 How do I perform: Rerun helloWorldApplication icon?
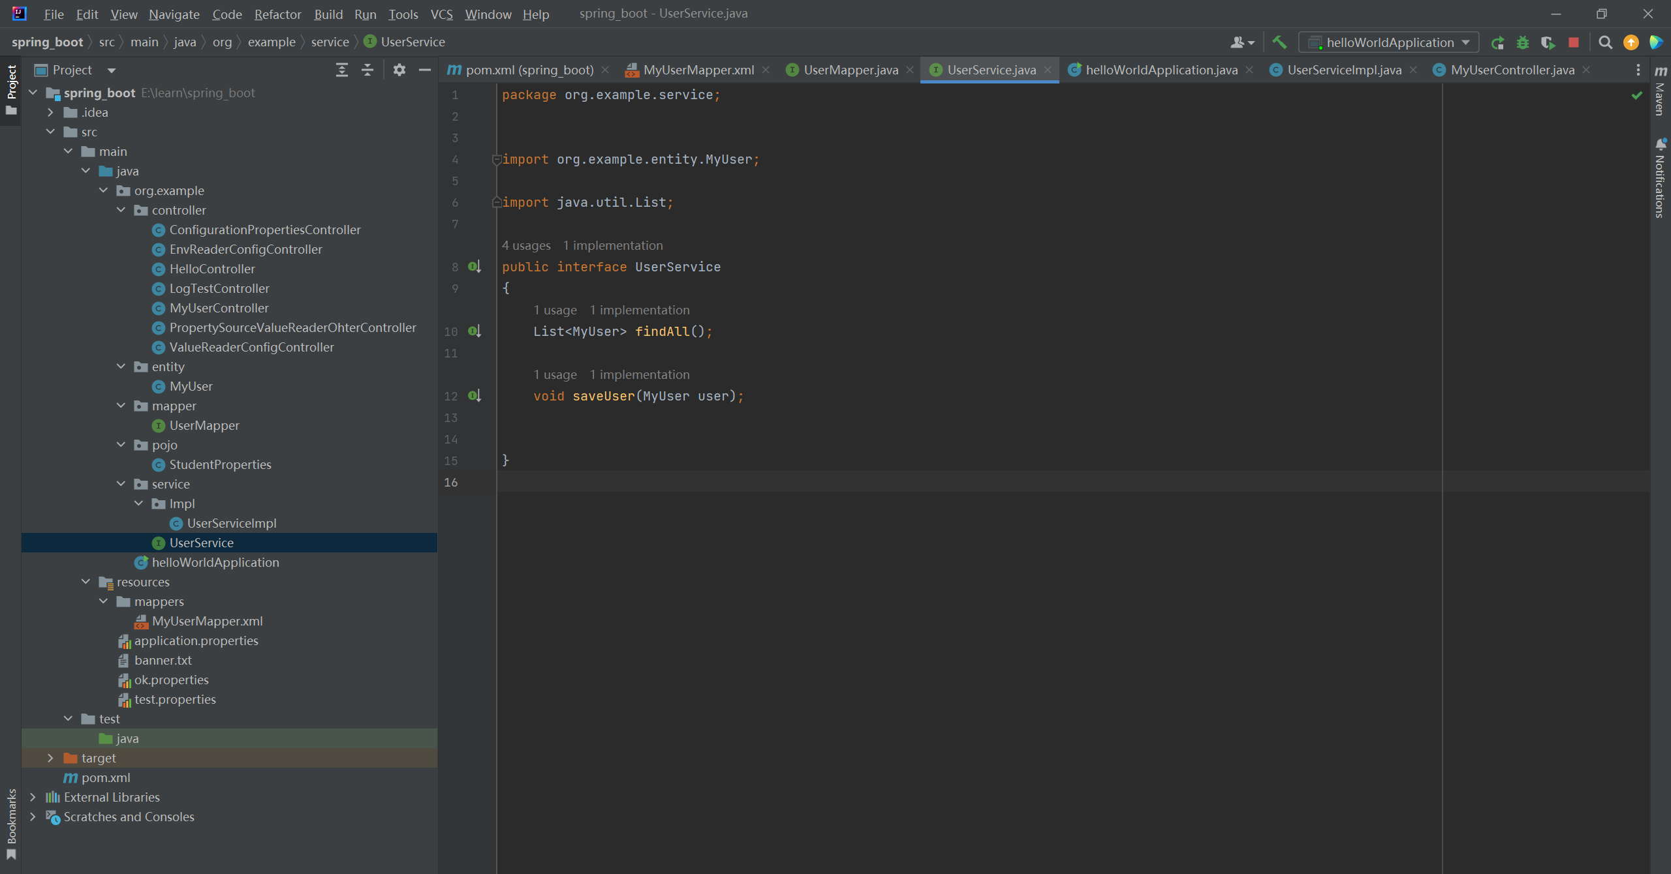pos(1497,42)
